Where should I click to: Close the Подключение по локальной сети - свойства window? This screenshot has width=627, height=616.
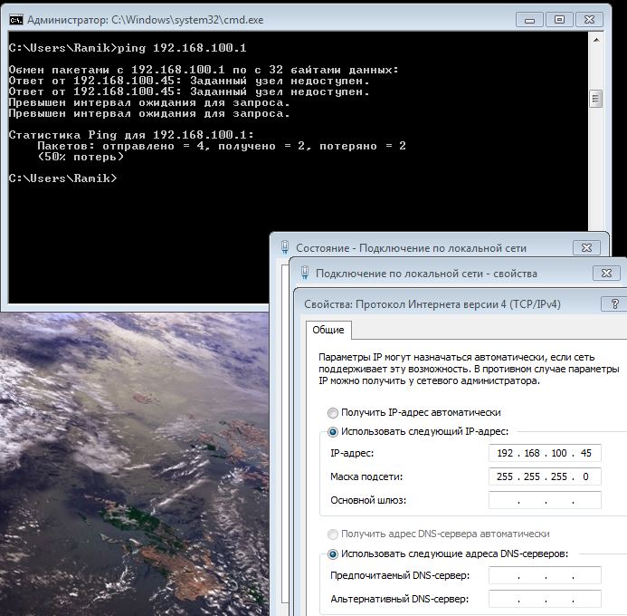[x=606, y=274]
